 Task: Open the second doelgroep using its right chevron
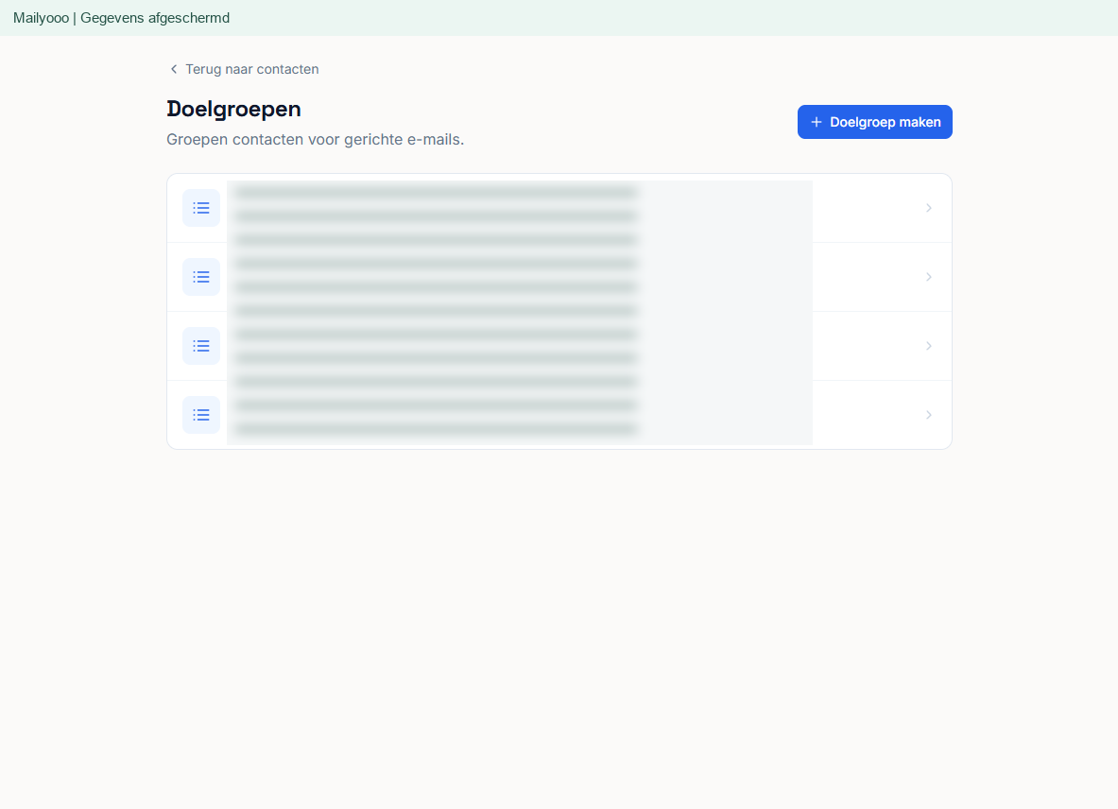pyautogui.click(x=928, y=277)
